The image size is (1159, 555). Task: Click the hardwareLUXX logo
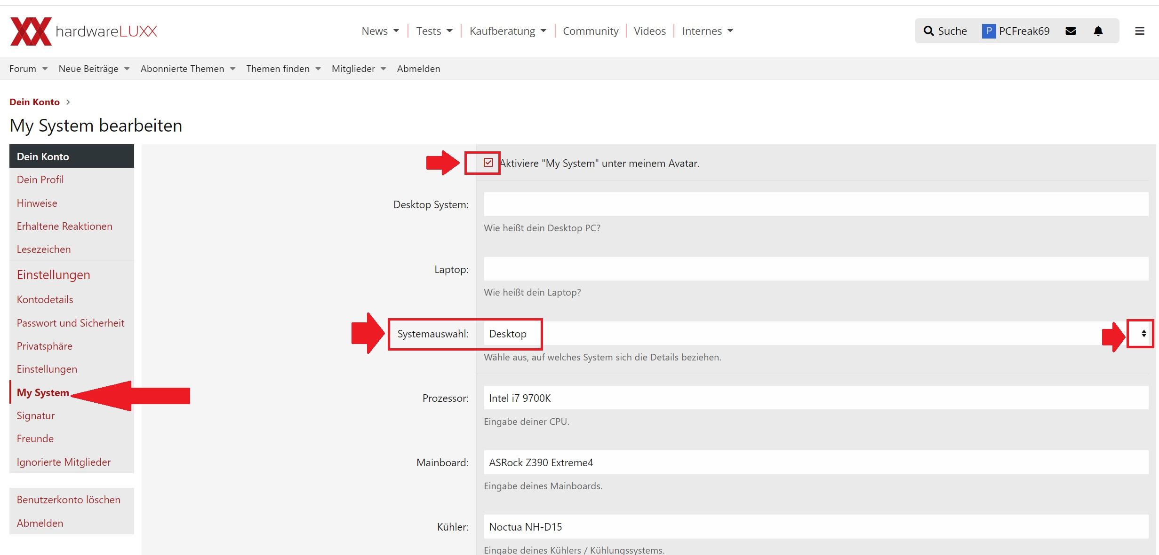[83, 31]
